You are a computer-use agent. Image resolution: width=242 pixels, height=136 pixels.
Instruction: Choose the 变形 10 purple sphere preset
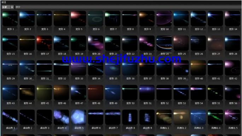(164, 18)
